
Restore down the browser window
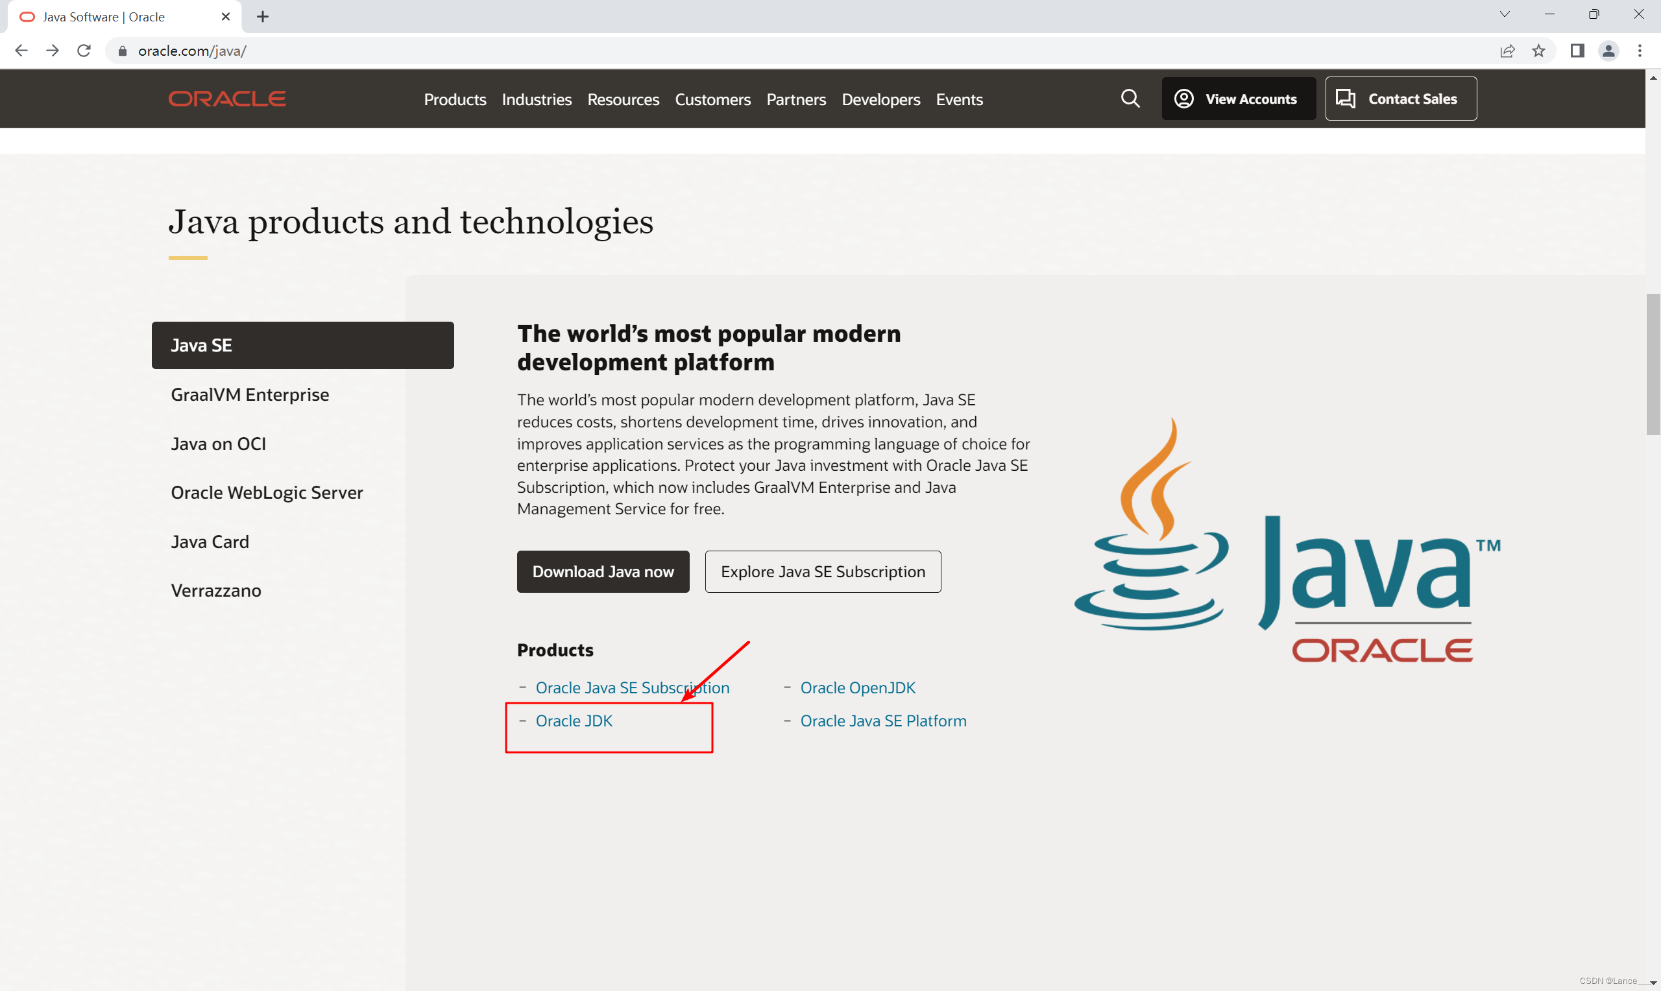pyautogui.click(x=1594, y=14)
